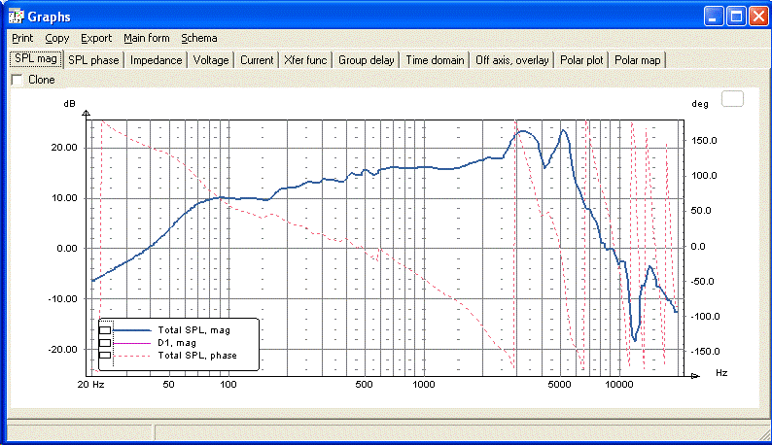Screen dimensions: 772x445
Task: Toggle Total SPL, phase legend checkbox
Action: pos(105,355)
